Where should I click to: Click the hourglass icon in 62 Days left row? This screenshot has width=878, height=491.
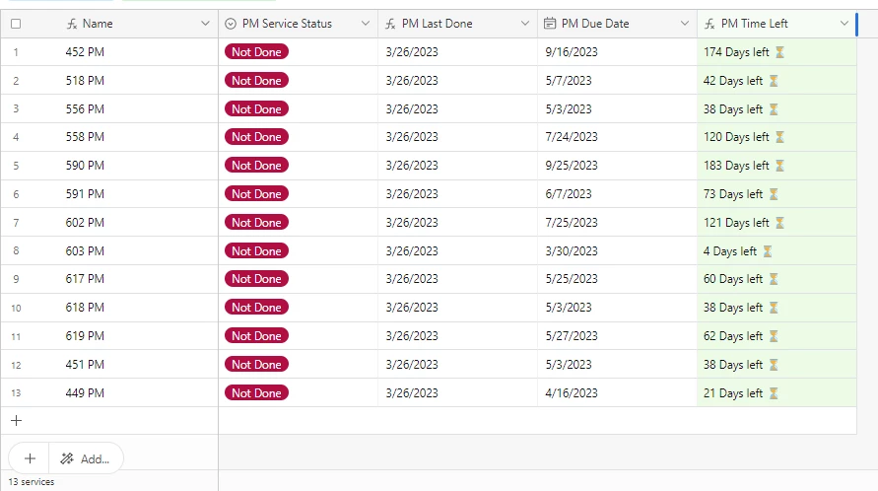tap(774, 336)
